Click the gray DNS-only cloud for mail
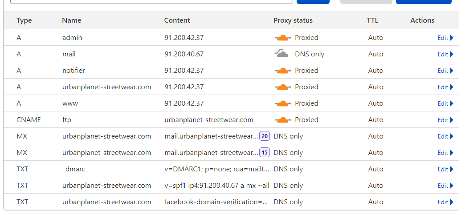 click(x=281, y=54)
